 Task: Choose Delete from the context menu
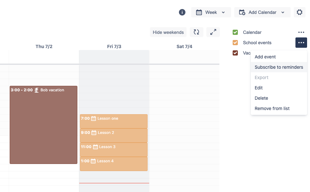click(261, 98)
